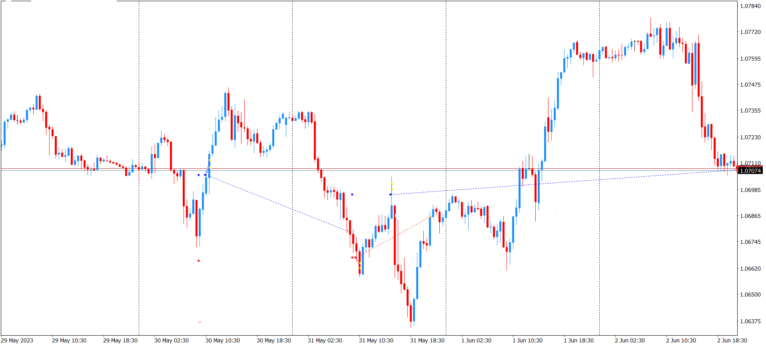Click the current price tag 1.07074

coord(750,171)
